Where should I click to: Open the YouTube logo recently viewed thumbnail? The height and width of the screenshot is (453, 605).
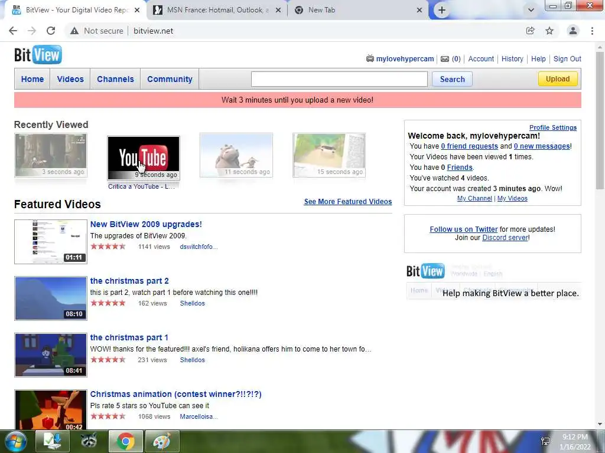pyautogui.click(x=144, y=158)
